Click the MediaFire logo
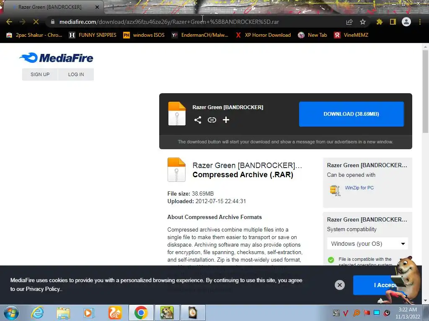 [57, 58]
